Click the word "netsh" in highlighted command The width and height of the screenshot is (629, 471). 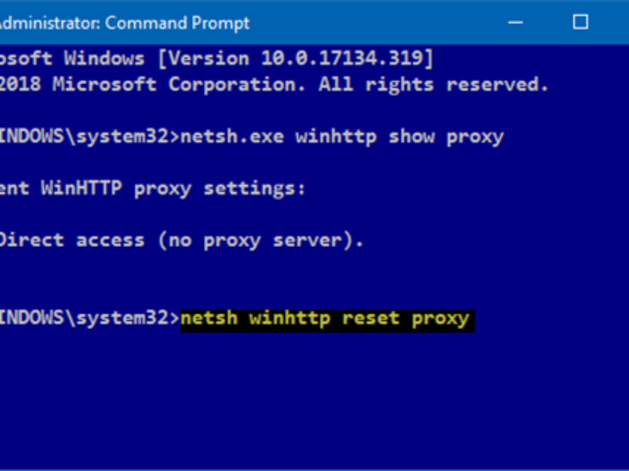click(209, 318)
